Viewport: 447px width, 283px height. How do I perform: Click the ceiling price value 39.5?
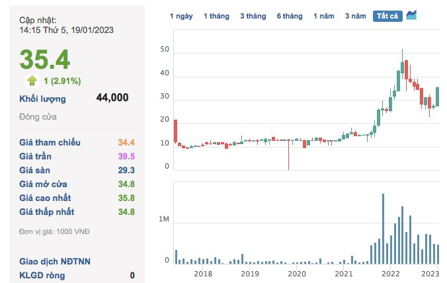point(126,156)
